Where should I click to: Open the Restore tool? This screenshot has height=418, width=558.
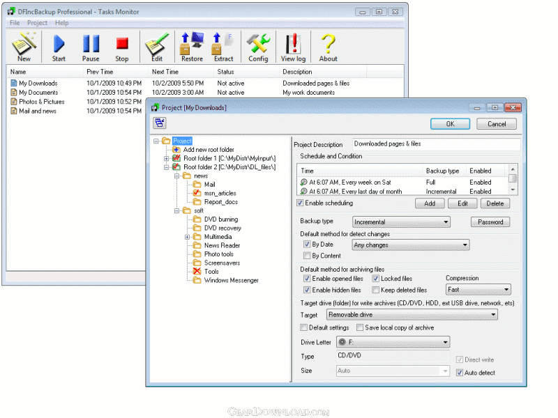[192, 47]
